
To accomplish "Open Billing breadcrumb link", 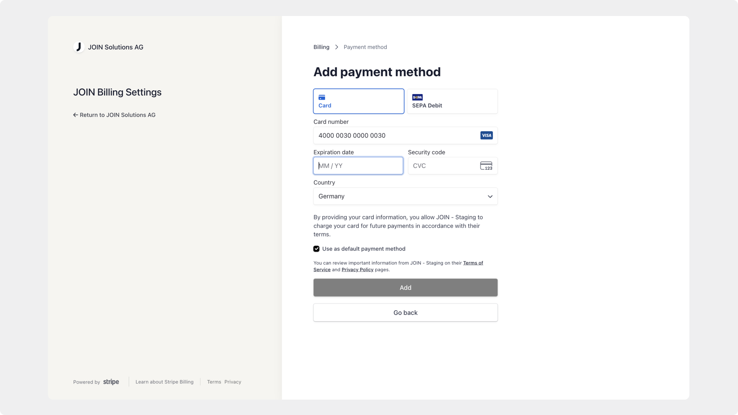I will [321, 47].
